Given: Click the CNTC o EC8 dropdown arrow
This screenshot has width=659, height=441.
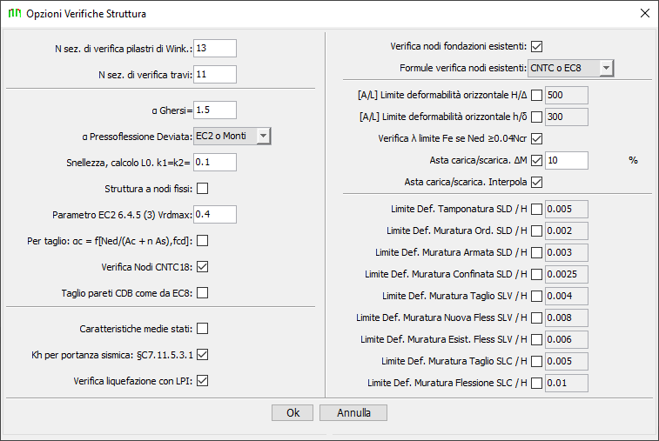Looking at the screenshot, I should [606, 68].
